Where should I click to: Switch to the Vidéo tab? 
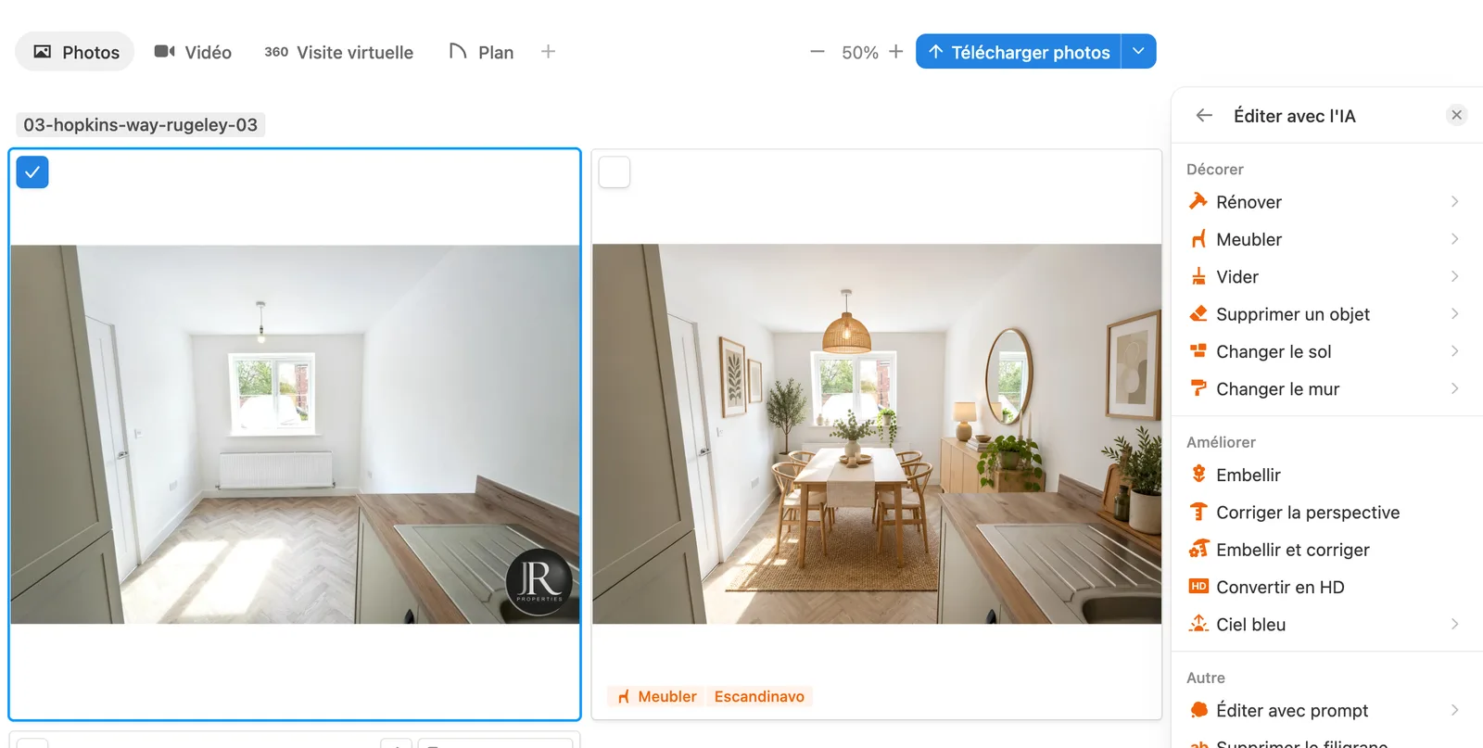193,52
